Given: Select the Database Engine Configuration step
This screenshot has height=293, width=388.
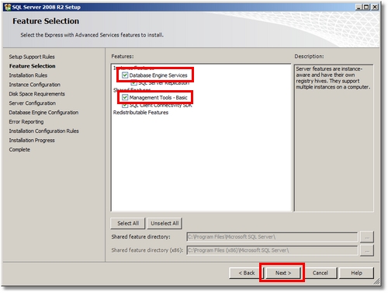Looking at the screenshot, I should click(43, 113).
